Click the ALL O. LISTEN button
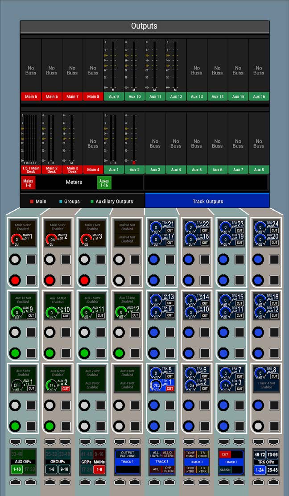This screenshot has width=289, height=496. (x=168, y=455)
